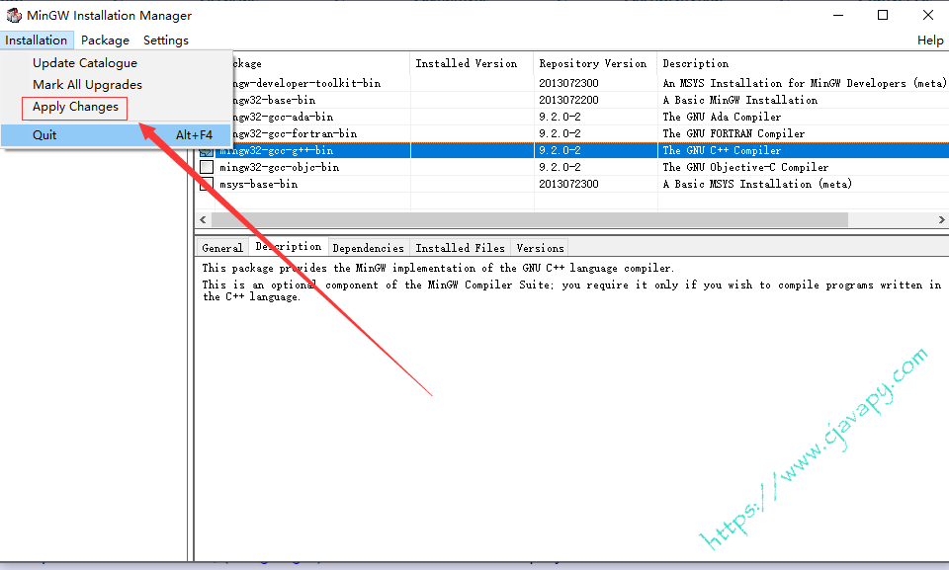The width and height of the screenshot is (949, 570).
Task: Minimize the MinGW Installation Manager window
Action: [x=838, y=15]
